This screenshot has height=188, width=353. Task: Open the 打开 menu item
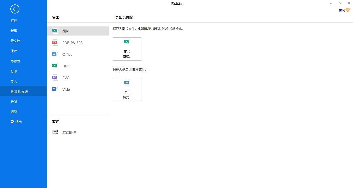pos(14,21)
